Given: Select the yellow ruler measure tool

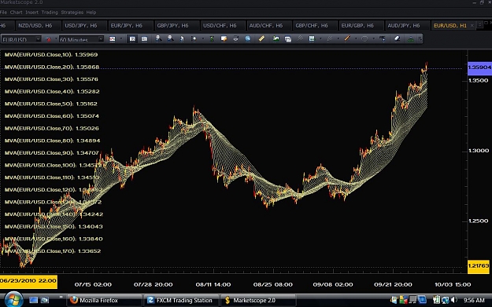Looking at the screenshot, I should (x=261, y=38).
